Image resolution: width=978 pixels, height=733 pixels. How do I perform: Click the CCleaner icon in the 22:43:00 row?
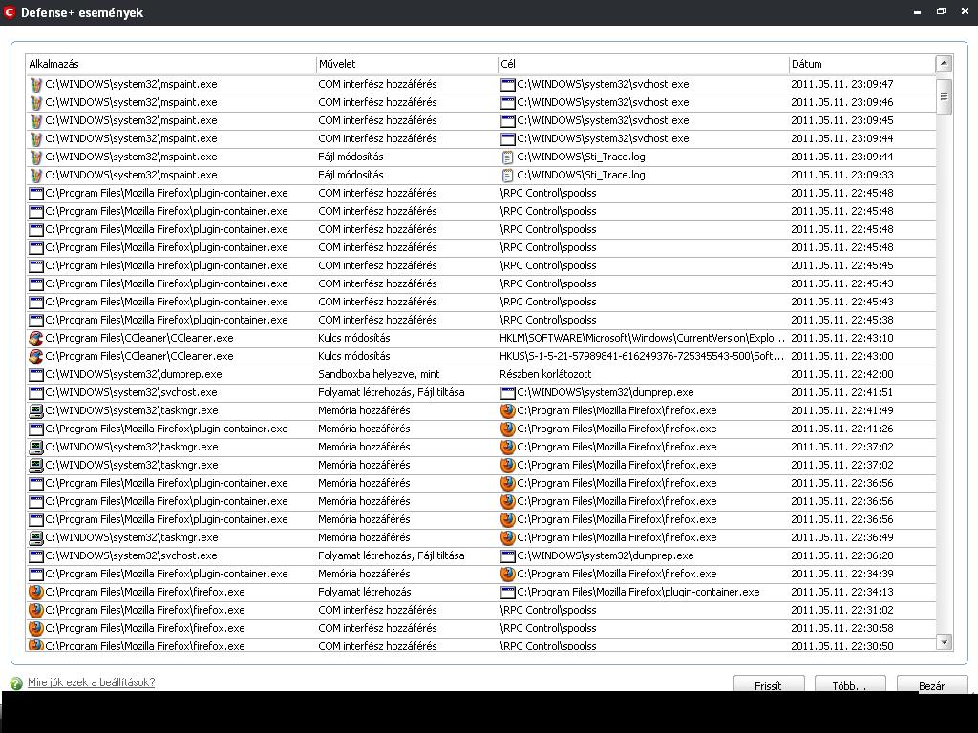[x=36, y=356]
